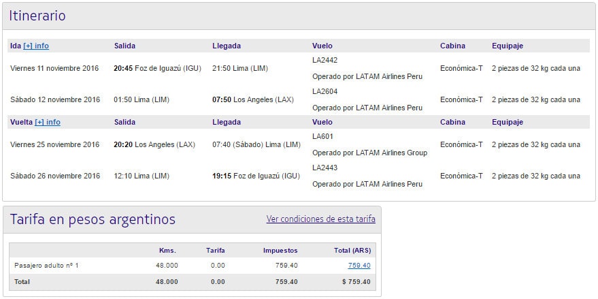Click 759.40 Impuestos in the adult passenger row
Screen dimensions: 598x299
tap(286, 266)
